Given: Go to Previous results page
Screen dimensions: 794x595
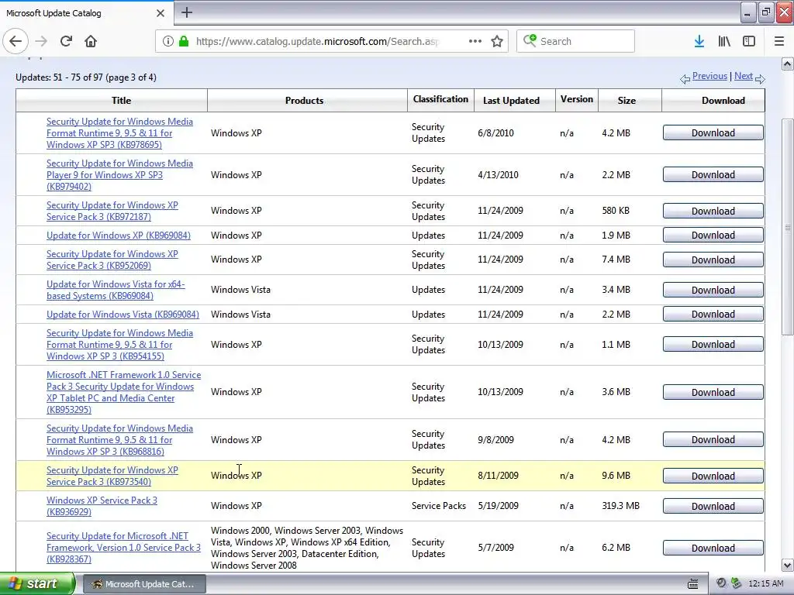Looking at the screenshot, I should (709, 76).
